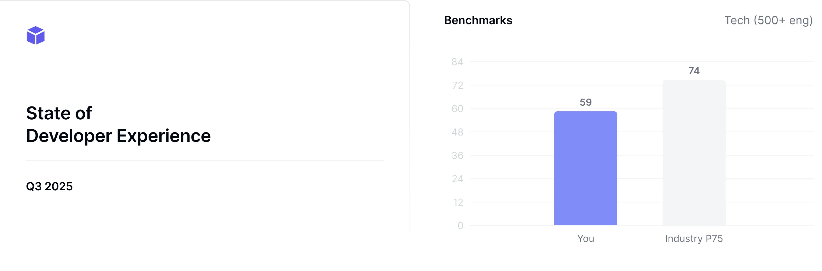Select the Q3 2025 period label
822x271 pixels.
[x=49, y=186]
